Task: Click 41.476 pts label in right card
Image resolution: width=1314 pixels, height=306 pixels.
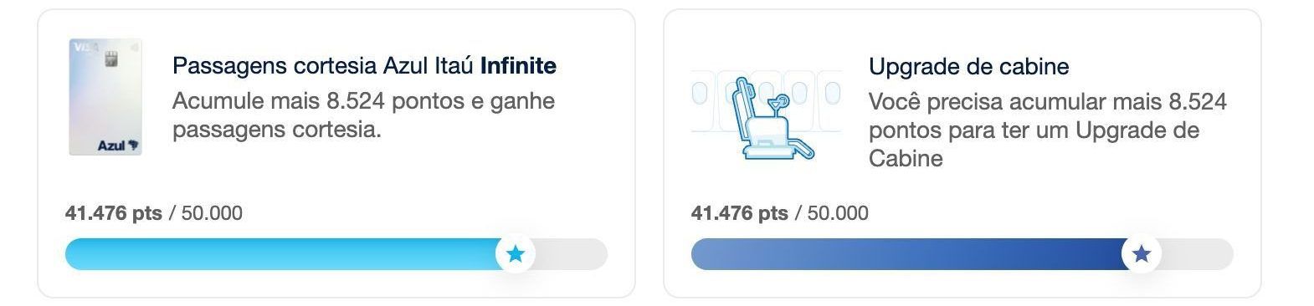Action: pos(739,213)
